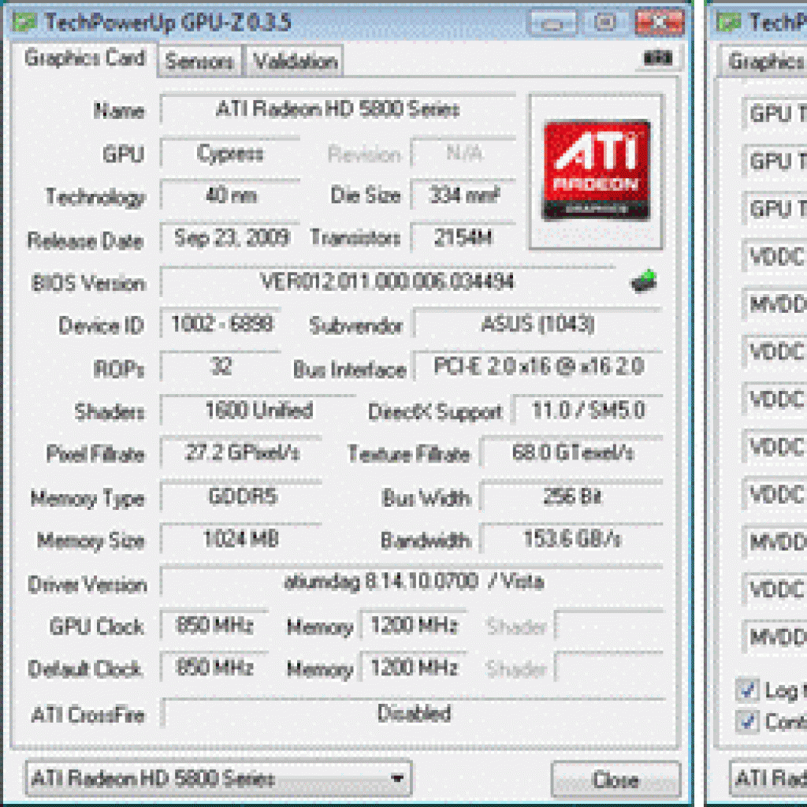Click the Memory 1200 MHz in the GPU Clock row
Screen dimensions: 807x807
pyautogui.click(x=413, y=625)
